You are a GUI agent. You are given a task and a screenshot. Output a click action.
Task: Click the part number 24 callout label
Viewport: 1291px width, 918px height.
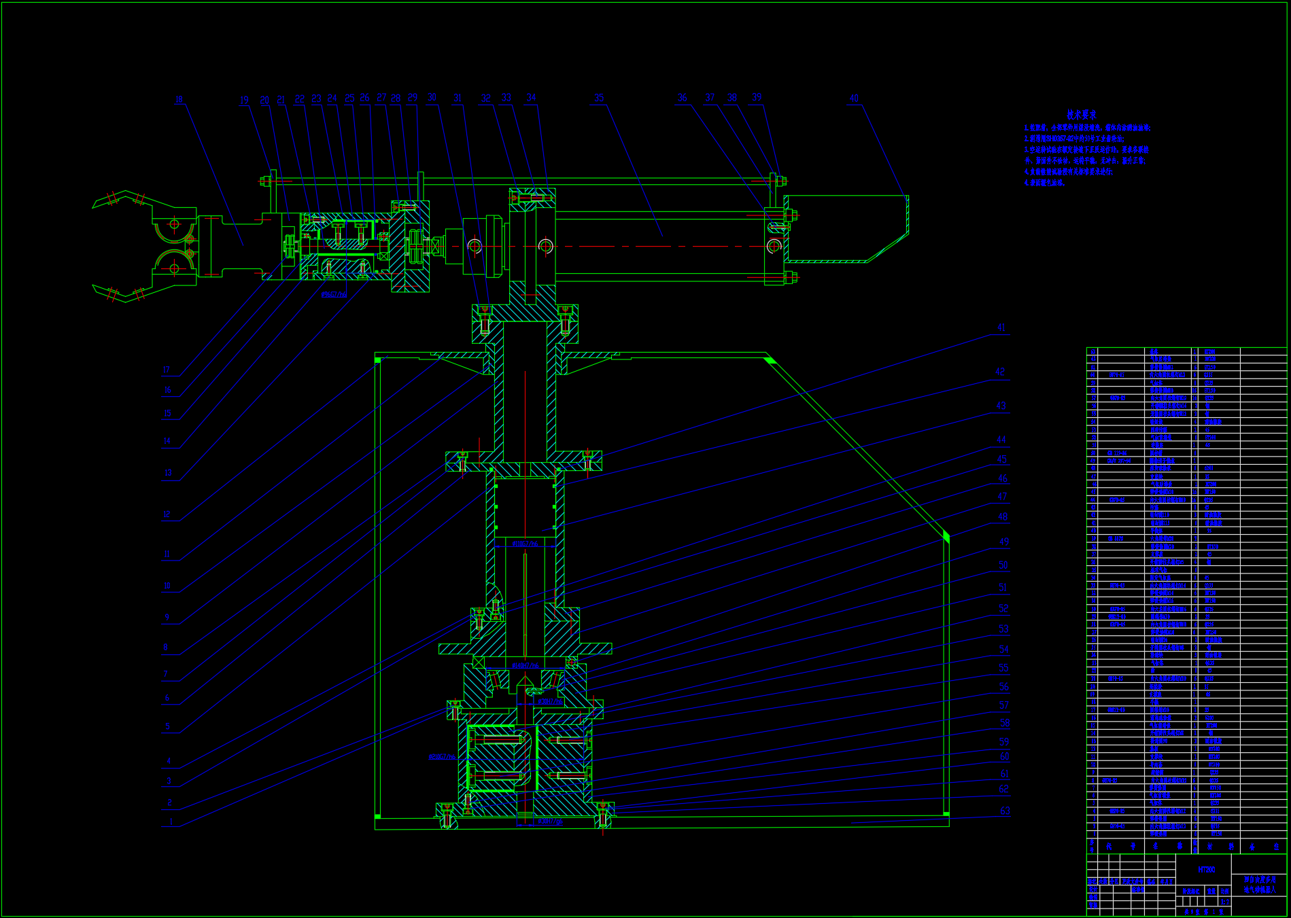click(332, 99)
